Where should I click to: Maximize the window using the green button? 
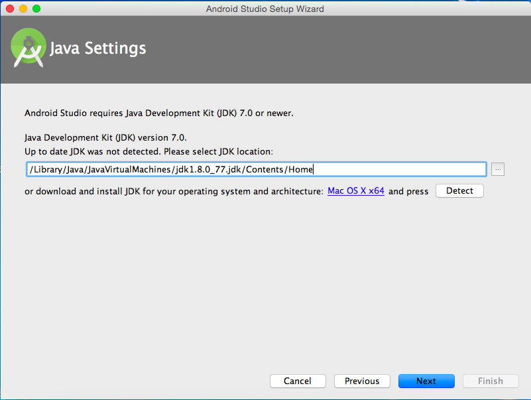point(36,9)
